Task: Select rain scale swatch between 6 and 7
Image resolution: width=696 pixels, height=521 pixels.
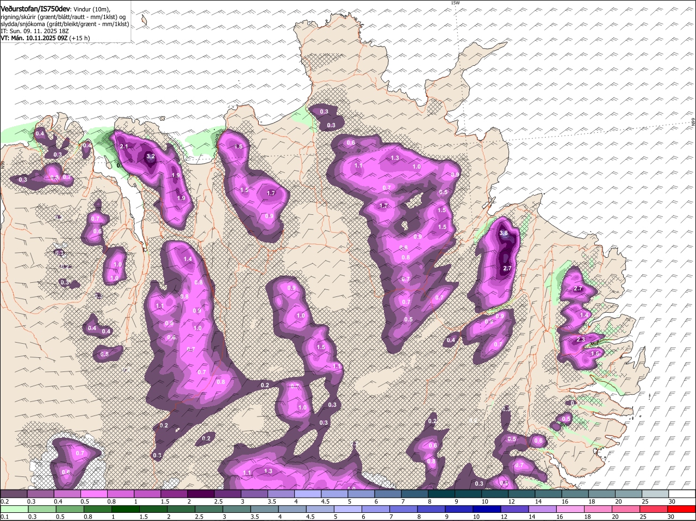Action: 377,509
